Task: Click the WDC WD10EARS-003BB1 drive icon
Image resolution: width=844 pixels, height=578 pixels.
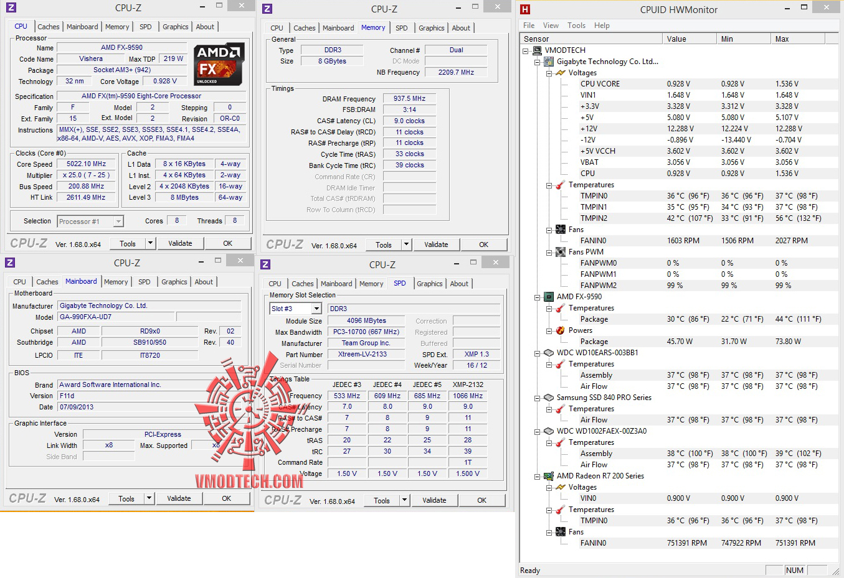Action: click(x=549, y=353)
